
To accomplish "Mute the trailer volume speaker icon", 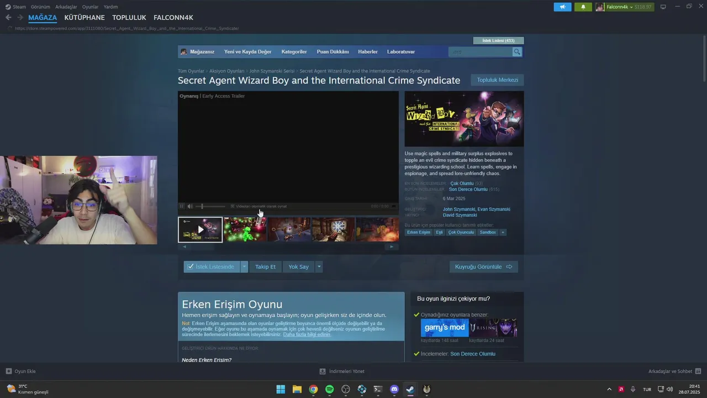I will (190, 206).
